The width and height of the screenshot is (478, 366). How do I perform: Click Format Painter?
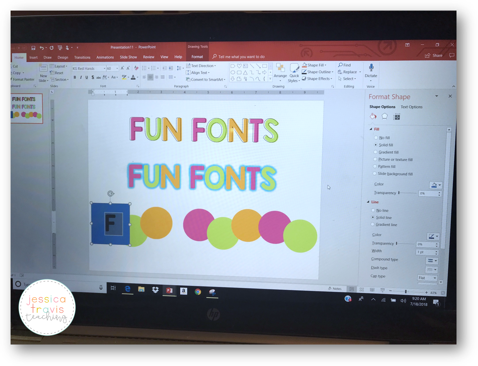tap(22, 80)
